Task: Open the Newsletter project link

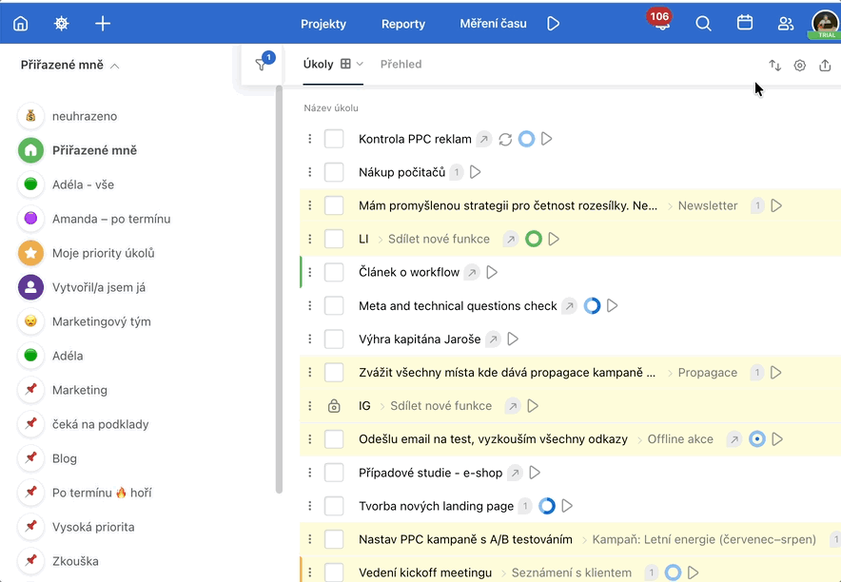Action: pyautogui.click(x=707, y=205)
